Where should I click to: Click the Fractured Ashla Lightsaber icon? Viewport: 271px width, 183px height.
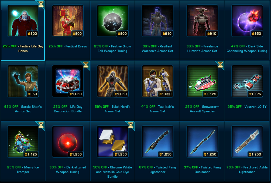[x=247, y=141]
